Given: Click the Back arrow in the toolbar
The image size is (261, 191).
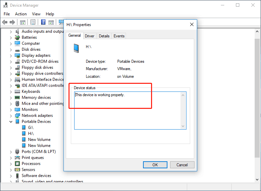Looking at the screenshot, I should pos(5,22).
